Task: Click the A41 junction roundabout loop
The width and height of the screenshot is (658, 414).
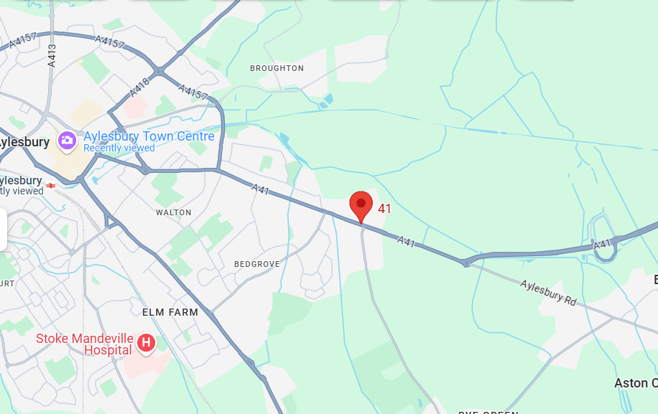Action: click(603, 237)
